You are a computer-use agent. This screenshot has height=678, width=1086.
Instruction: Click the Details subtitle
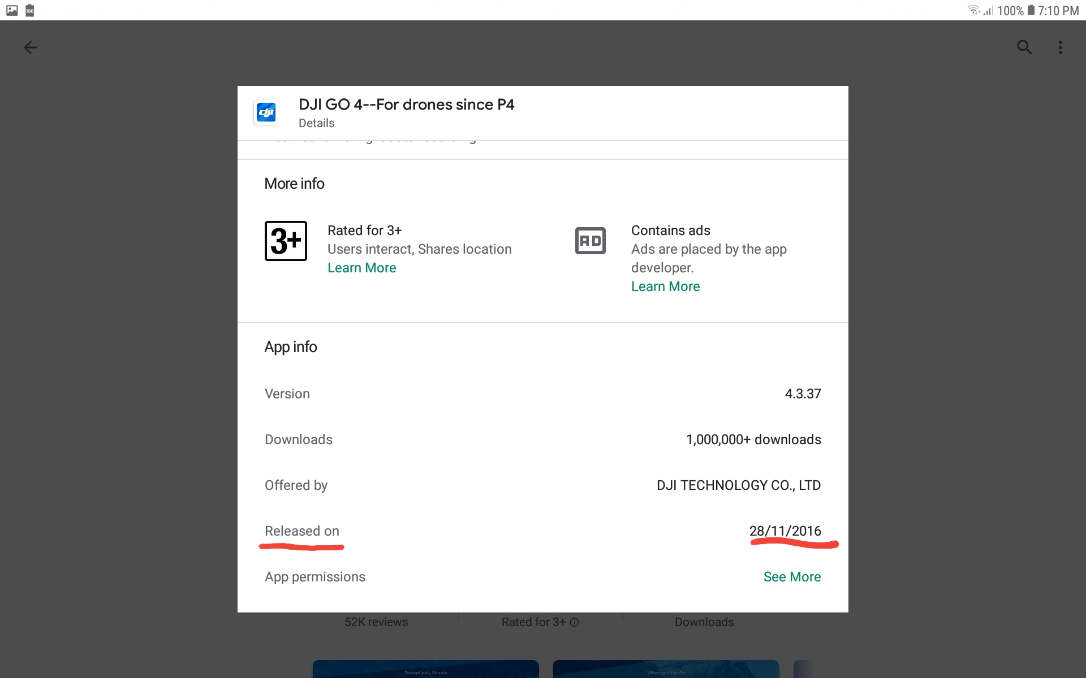(317, 123)
